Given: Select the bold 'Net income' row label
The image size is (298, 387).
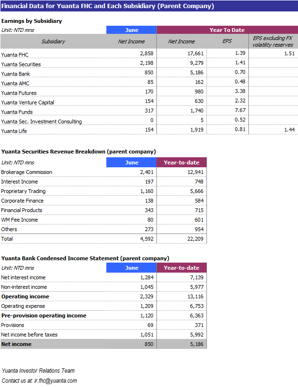Looking at the screenshot, I should (x=16, y=344).
